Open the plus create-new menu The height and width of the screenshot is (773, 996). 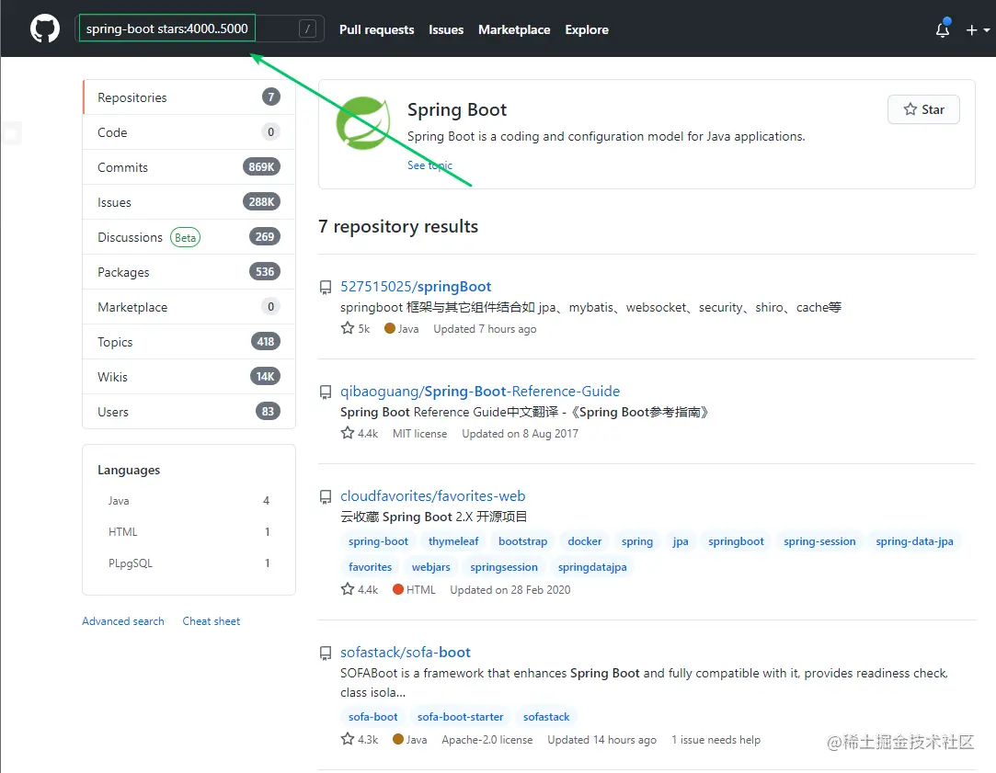[978, 29]
